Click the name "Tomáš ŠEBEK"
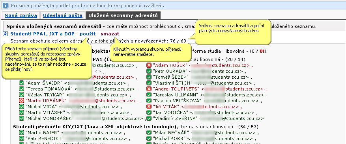Screen dimensions: 346x144 coord(171,77)
